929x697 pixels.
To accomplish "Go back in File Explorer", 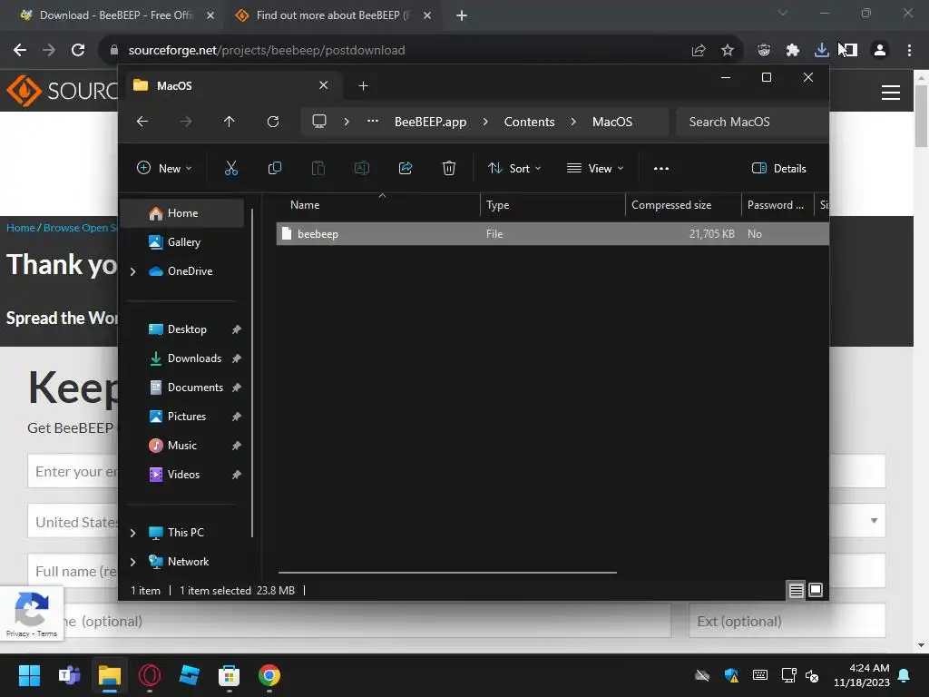I will point(142,122).
